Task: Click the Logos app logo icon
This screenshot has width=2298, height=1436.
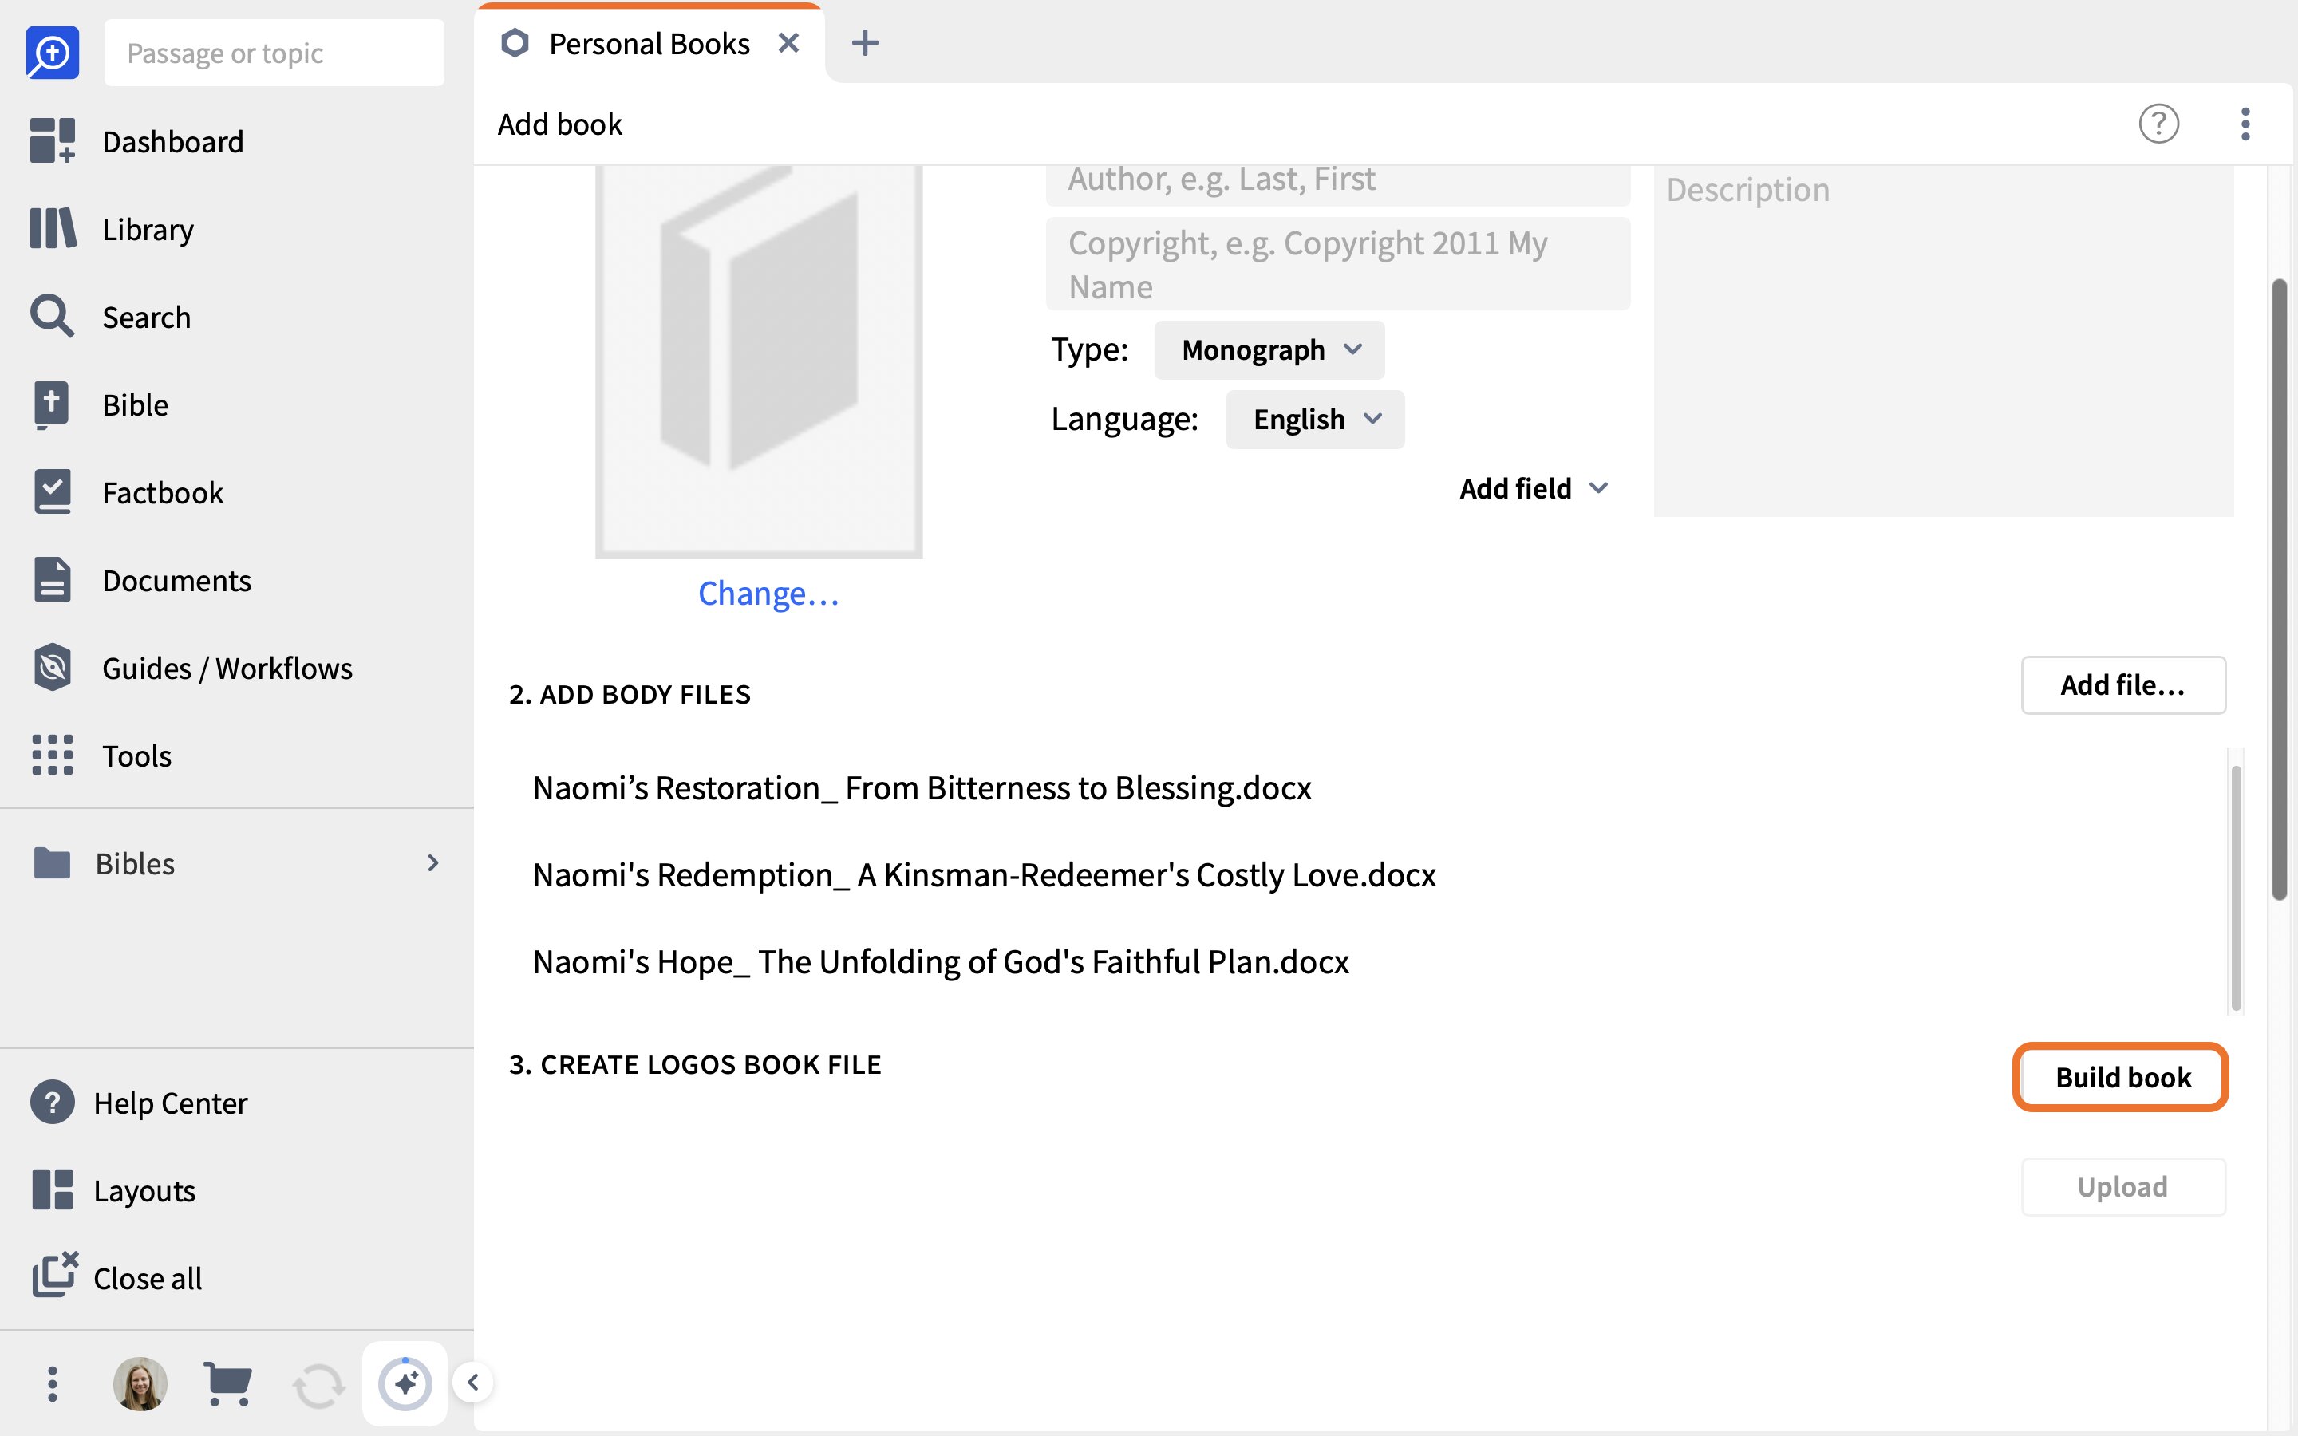Action: pos(52,52)
